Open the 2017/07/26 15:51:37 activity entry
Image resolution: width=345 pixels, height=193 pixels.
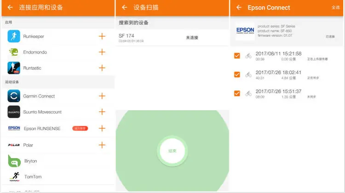287,94
